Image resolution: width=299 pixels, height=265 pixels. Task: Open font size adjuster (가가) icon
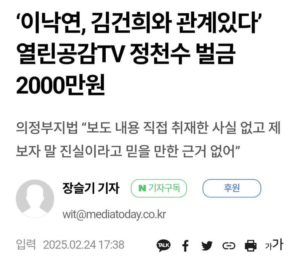(x=274, y=245)
